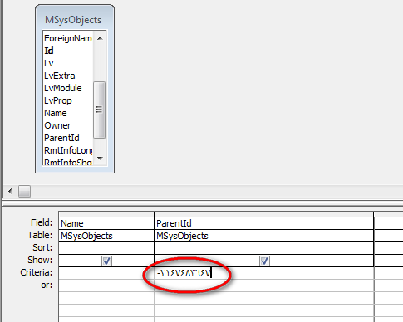Click field list scroll up arrow
This screenshot has height=322, width=403.
tap(100, 38)
